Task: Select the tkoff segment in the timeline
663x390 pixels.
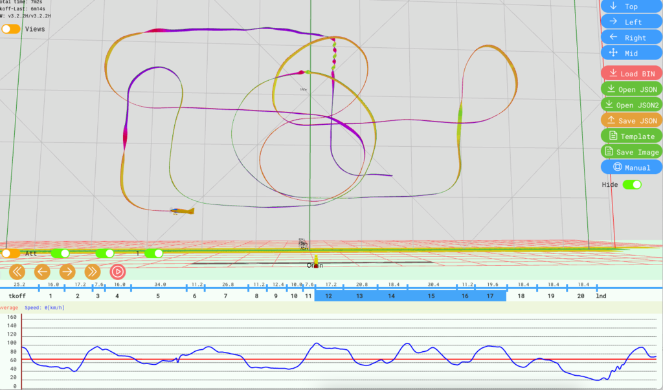Action: 17,296
